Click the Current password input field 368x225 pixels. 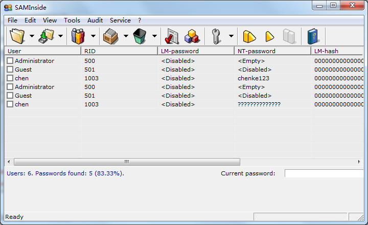point(324,173)
